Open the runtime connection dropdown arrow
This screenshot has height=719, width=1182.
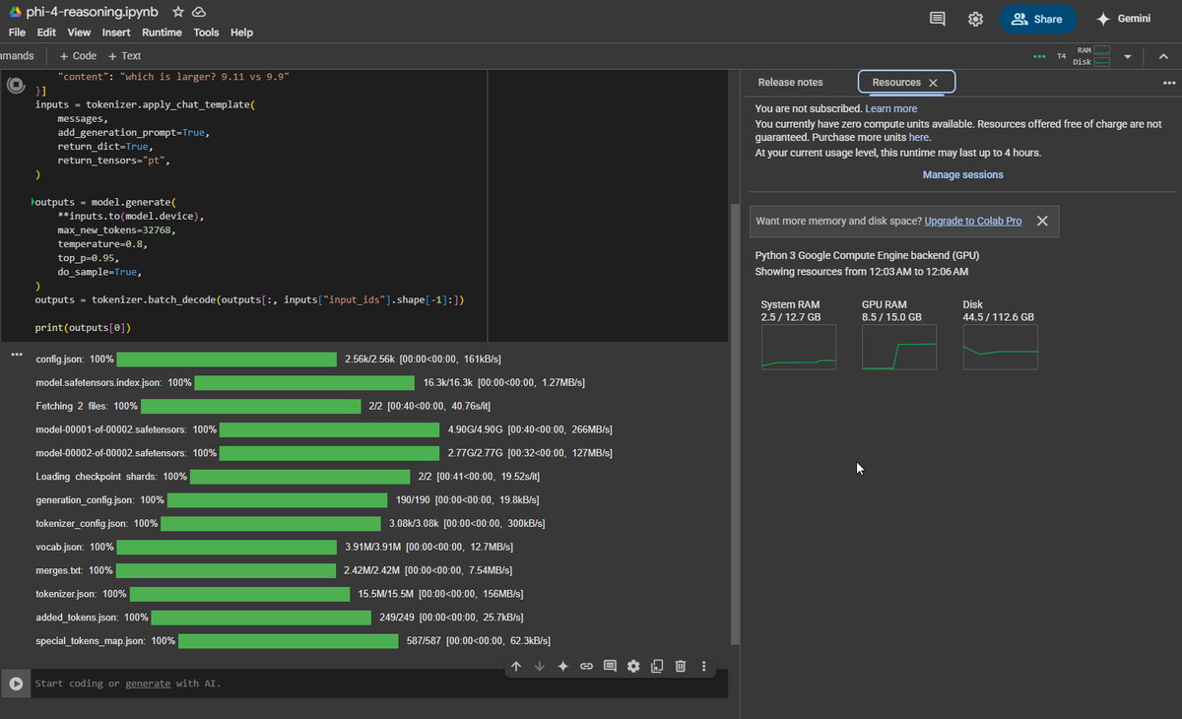click(1127, 56)
